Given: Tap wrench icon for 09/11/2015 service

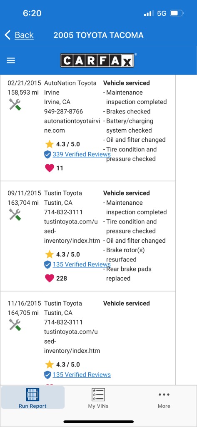Looking at the screenshot, I should [x=15, y=215].
